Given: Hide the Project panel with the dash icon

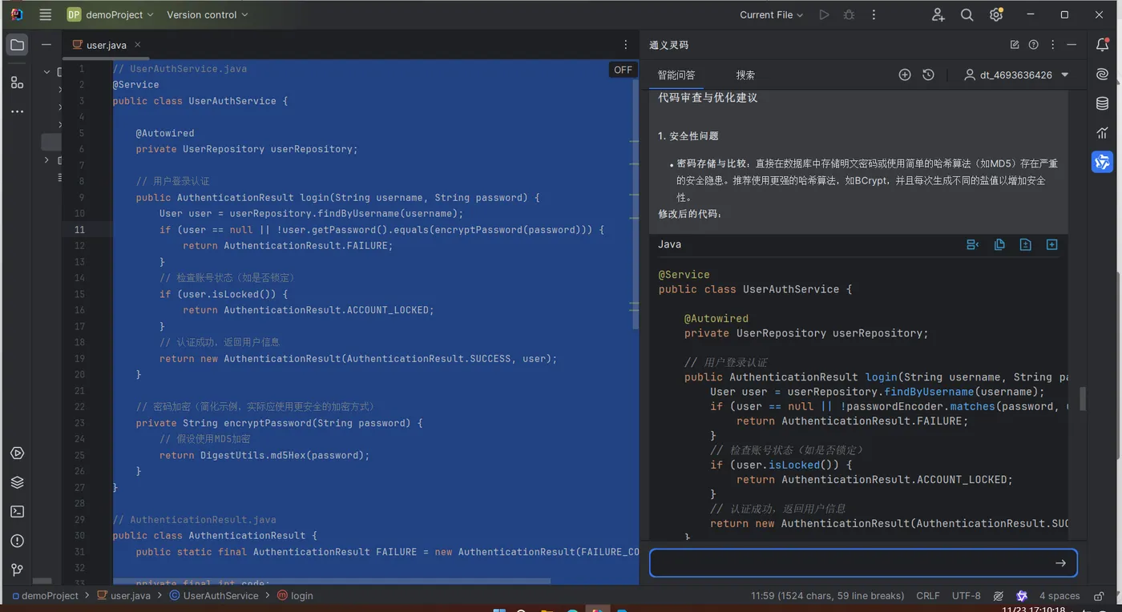Looking at the screenshot, I should pos(46,45).
